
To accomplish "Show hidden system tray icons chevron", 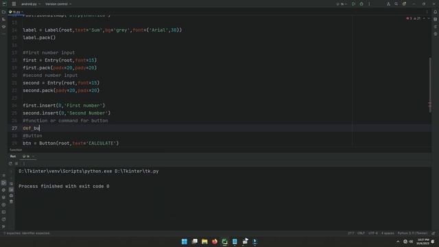I will pos(398,242).
